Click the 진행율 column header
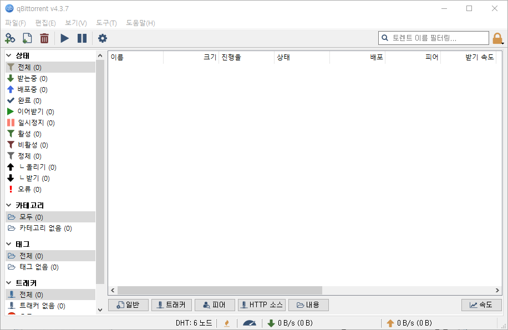This screenshot has height=330, width=508. coord(247,57)
